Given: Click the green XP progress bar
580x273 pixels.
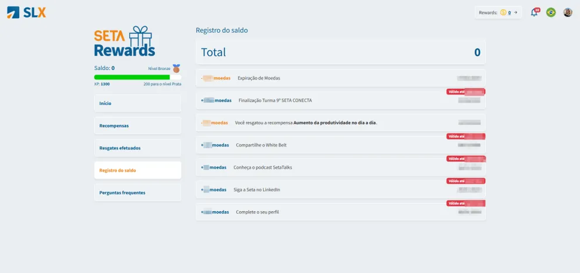Looking at the screenshot, I should [137, 77].
